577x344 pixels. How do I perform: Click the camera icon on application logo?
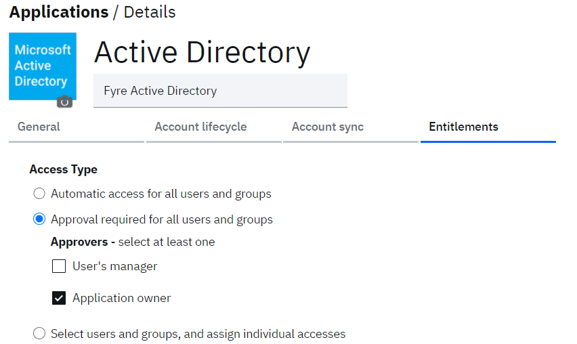click(x=64, y=102)
